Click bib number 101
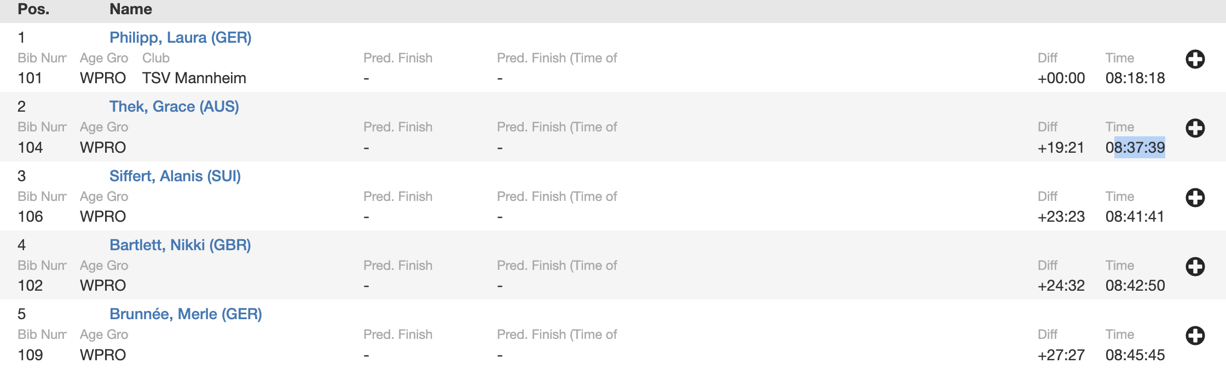 coord(30,78)
